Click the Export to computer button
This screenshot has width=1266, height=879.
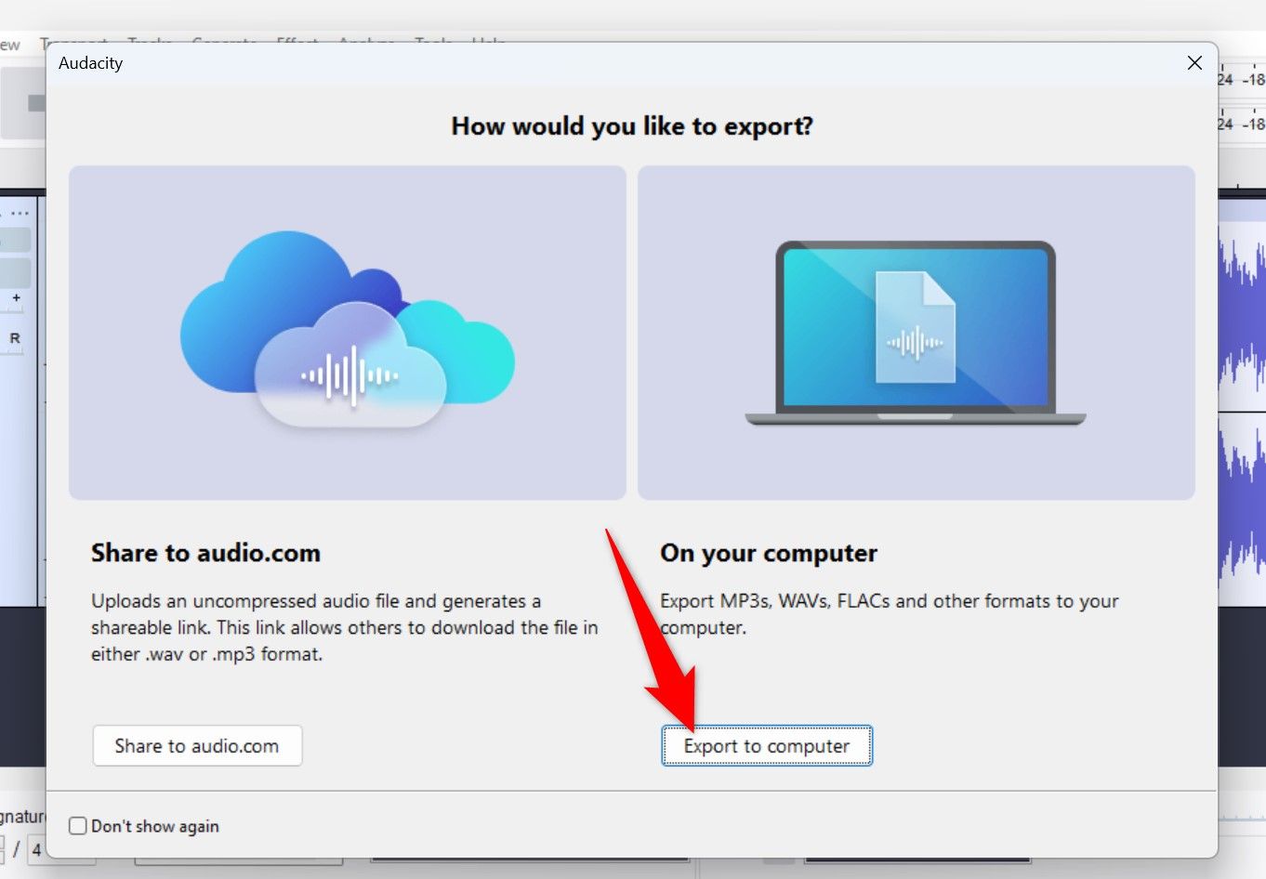point(767,746)
